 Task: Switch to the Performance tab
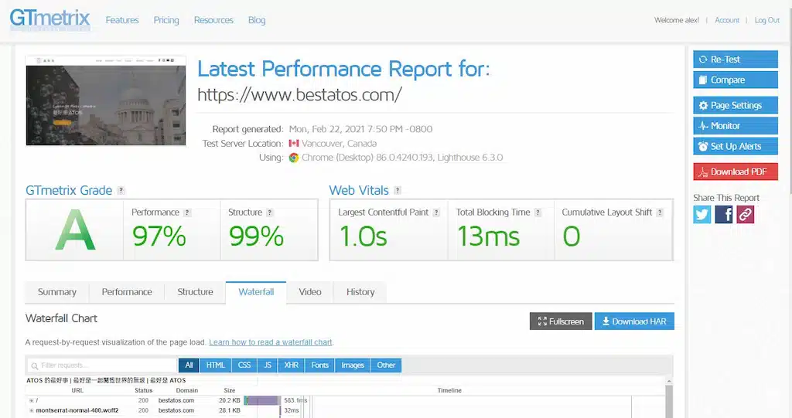click(x=127, y=292)
